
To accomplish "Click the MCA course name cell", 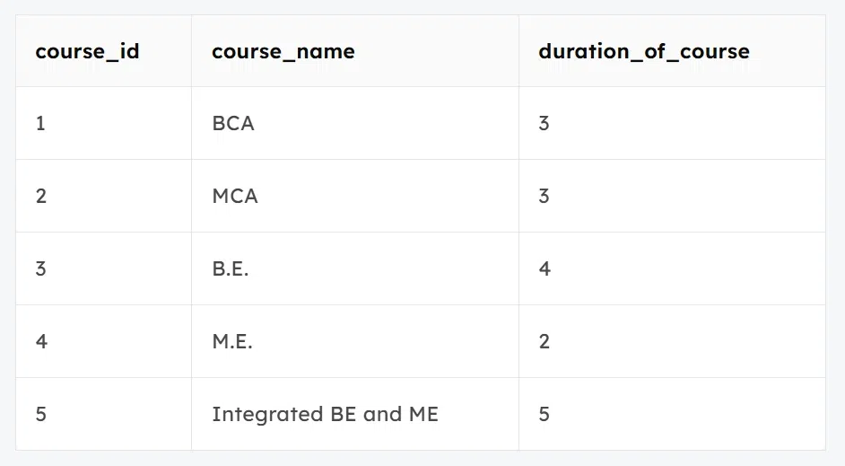I will tap(235, 197).
